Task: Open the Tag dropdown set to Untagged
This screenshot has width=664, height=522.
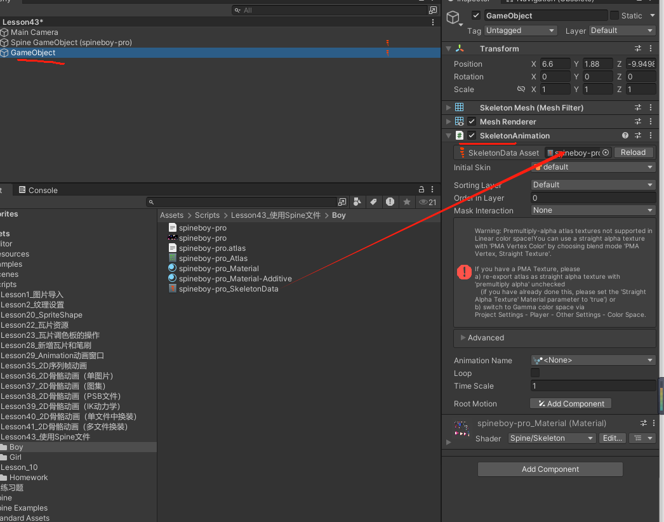Action: 520,30
